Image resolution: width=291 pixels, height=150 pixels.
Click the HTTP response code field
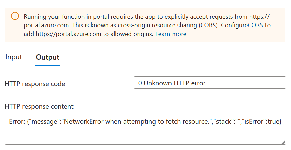(210, 83)
